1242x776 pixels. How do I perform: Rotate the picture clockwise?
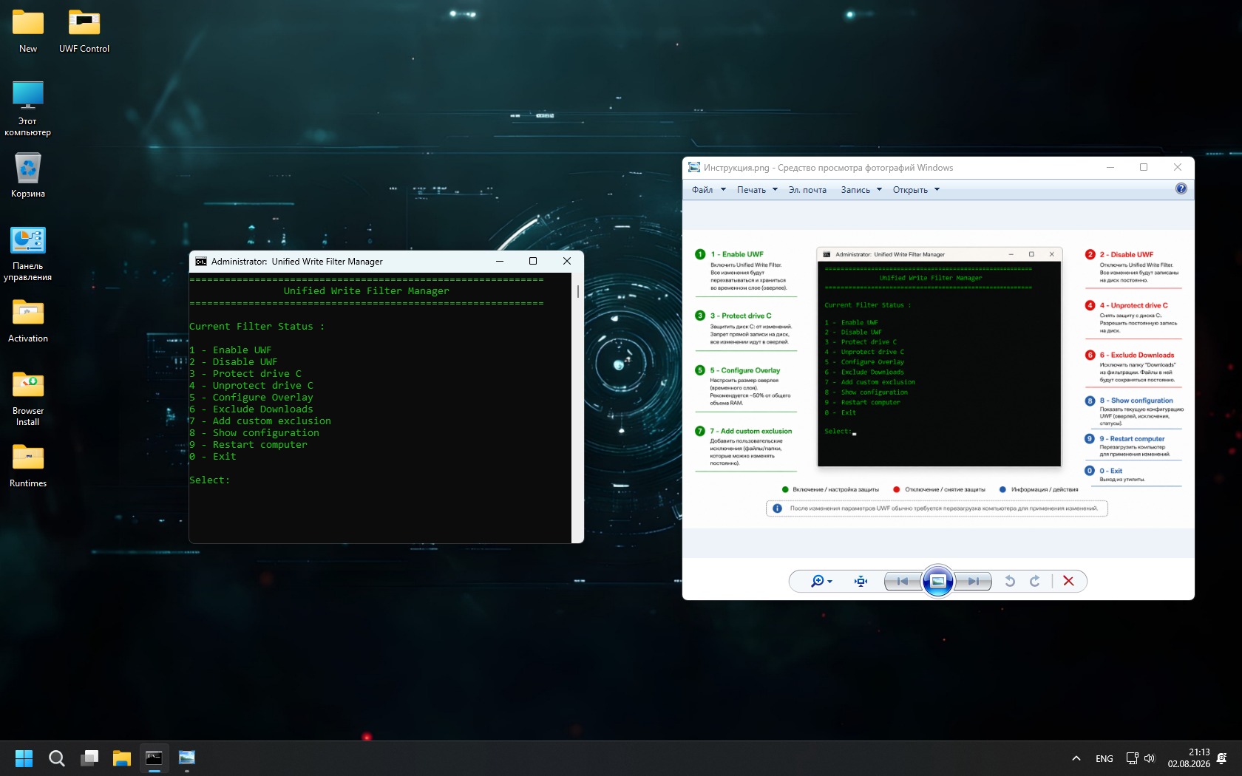pyautogui.click(x=1035, y=582)
